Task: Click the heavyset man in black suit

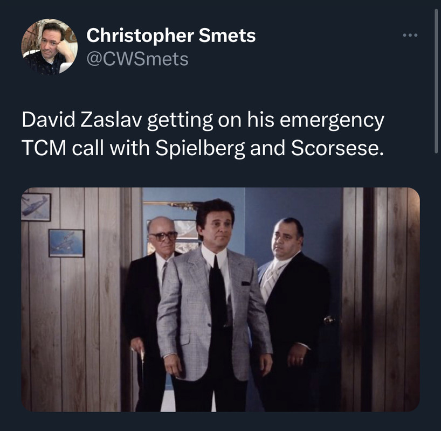Action: [x=294, y=309]
